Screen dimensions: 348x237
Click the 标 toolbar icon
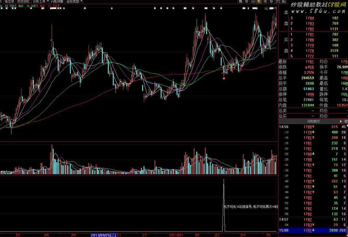click(247, 2)
